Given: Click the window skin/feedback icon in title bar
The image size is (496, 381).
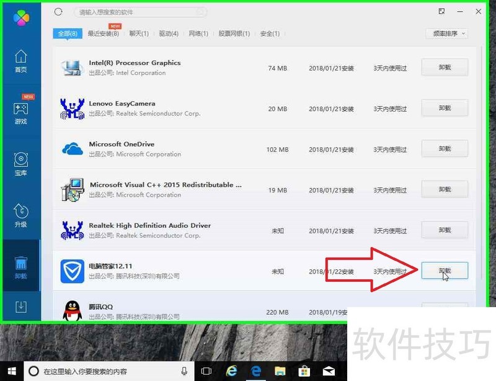Looking at the screenshot, I should click(x=442, y=11).
